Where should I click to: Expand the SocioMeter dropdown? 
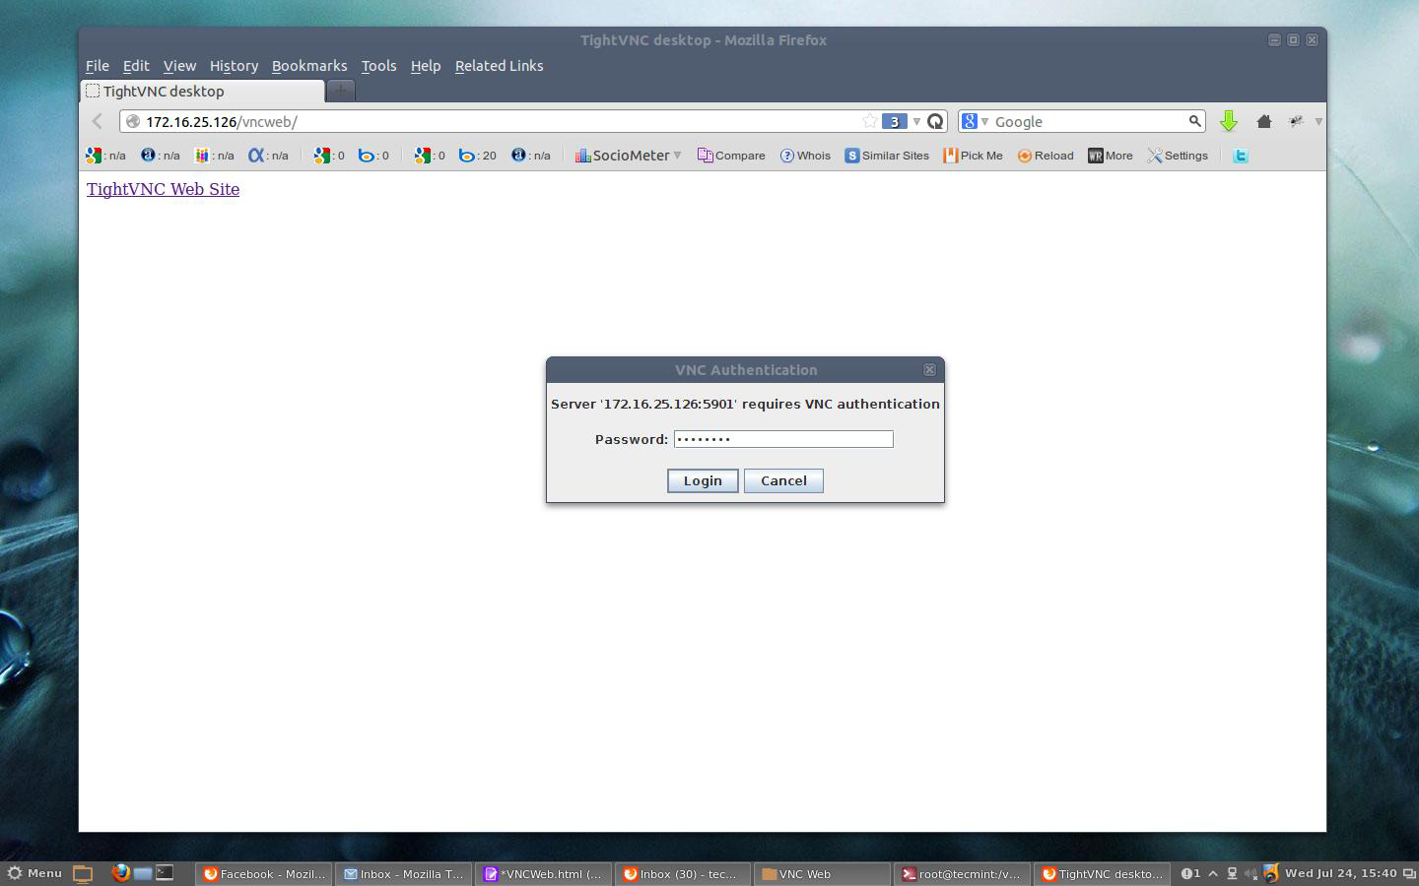(677, 156)
